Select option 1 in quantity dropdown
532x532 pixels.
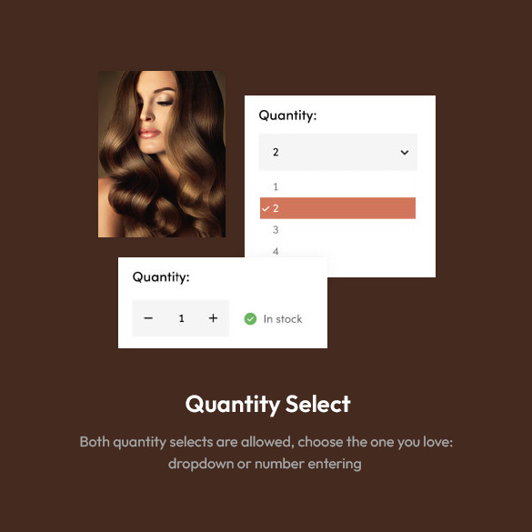point(337,186)
